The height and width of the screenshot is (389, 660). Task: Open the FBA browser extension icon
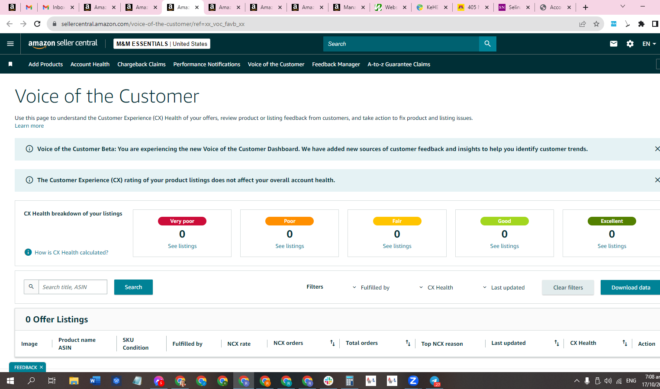point(614,24)
